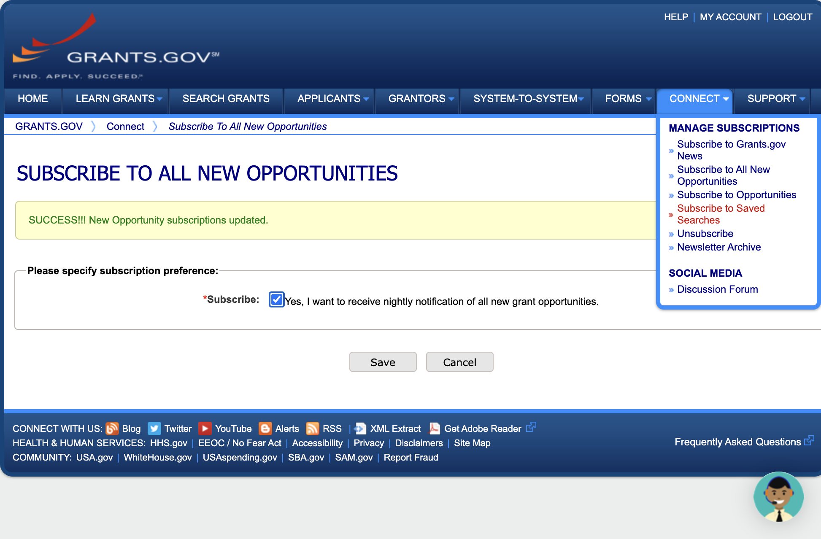Screen dimensions: 821x539
Task: Open Frequently Asked Questions link
Action: pos(737,442)
